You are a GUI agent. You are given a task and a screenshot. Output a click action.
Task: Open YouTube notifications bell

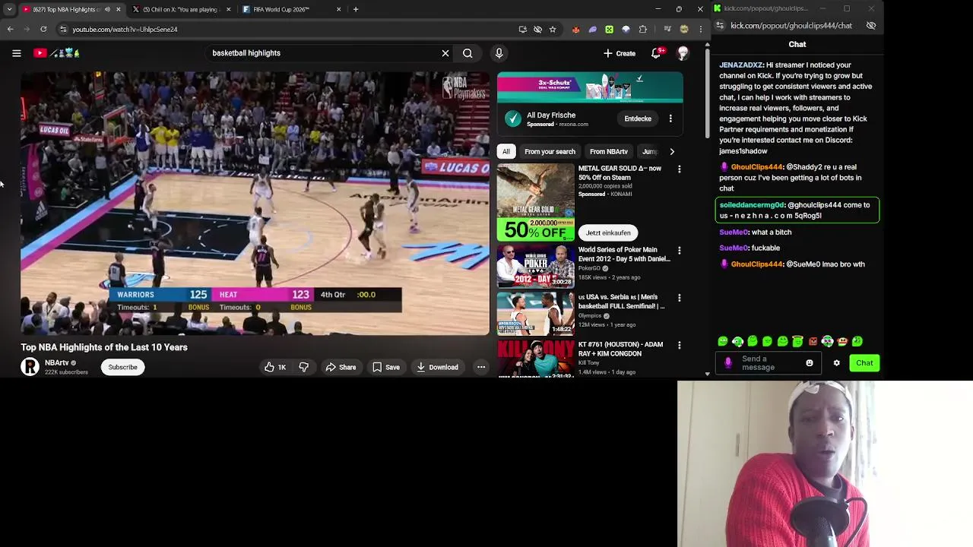[x=656, y=53]
